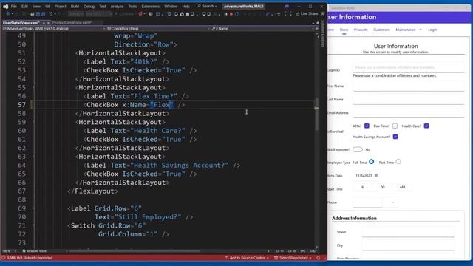473x266 pixels.
Task: Click the Hot Reload flame icon
Action: 140,14
